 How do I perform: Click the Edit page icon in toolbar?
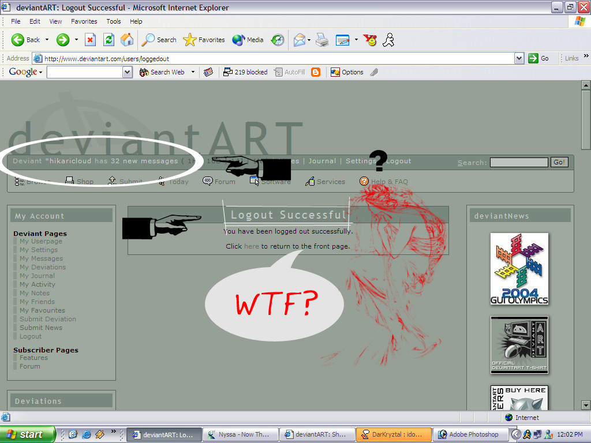click(343, 40)
